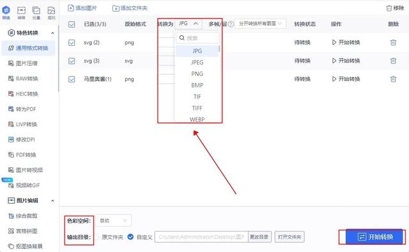409x252 pixels.
Task: Click the 待转换 status of svg (2)
Action: pos(302,43)
